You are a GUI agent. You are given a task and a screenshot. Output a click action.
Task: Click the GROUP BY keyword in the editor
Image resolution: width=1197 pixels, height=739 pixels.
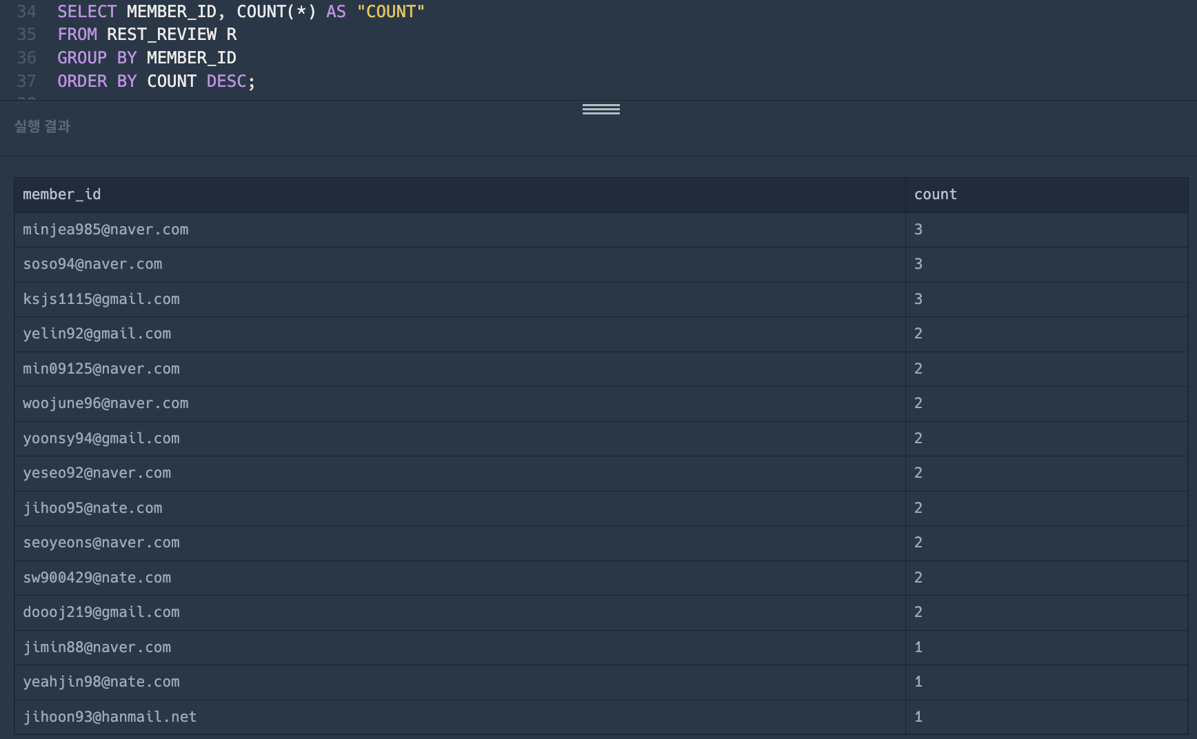point(97,58)
